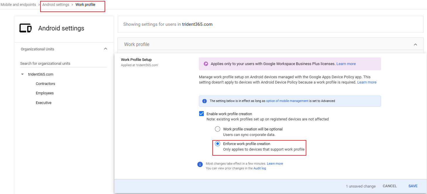Click the purple flag license icon
Screen dimensions: 427x194
(x=206, y=64)
